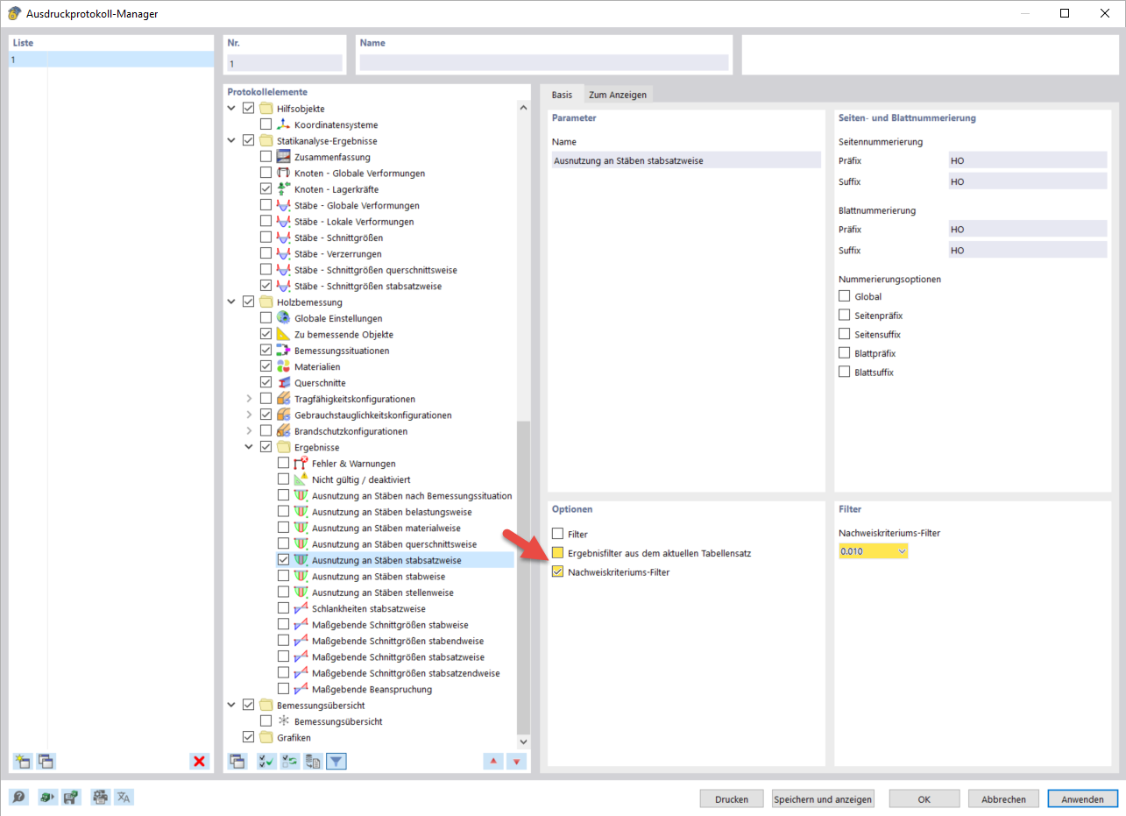Open the Nachweiskriteriums-Filter dropdown showing 0.010
Viewport: 1126px width, 816px height.
901,550
